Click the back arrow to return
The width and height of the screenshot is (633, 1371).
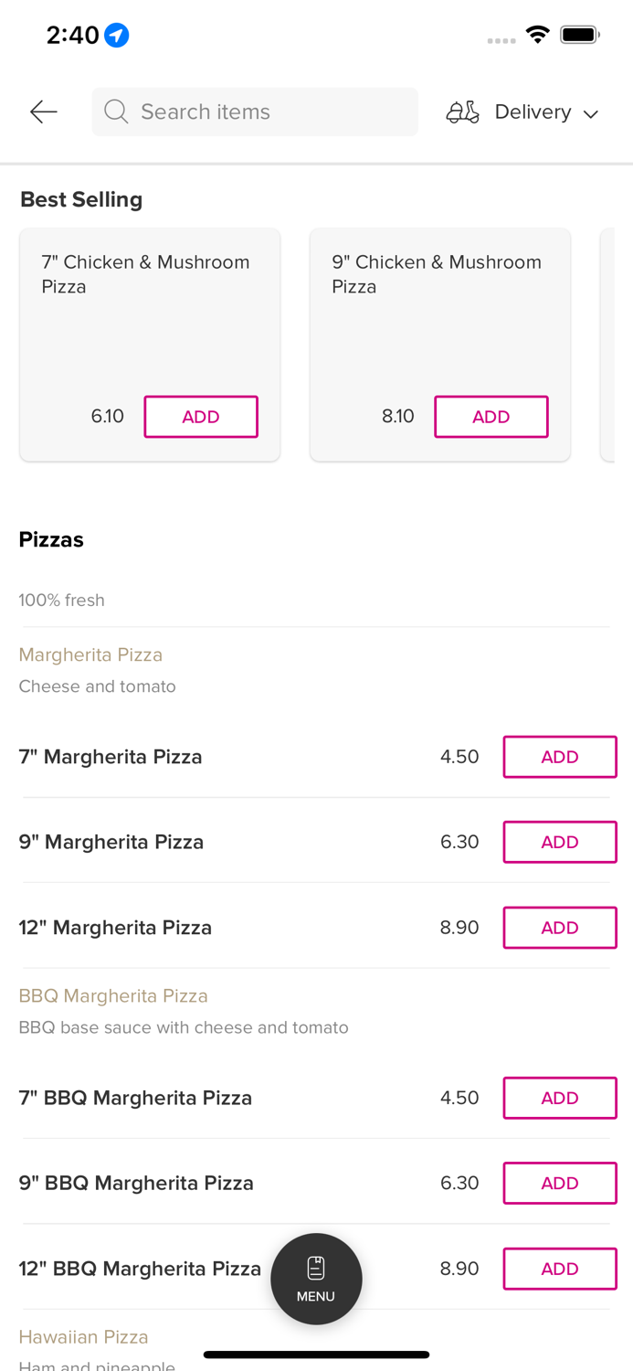coord(42,112)
